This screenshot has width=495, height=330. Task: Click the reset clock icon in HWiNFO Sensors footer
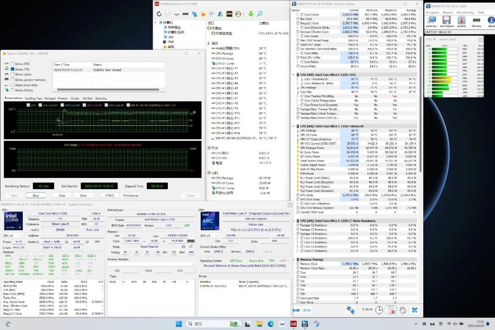[379, 310]
